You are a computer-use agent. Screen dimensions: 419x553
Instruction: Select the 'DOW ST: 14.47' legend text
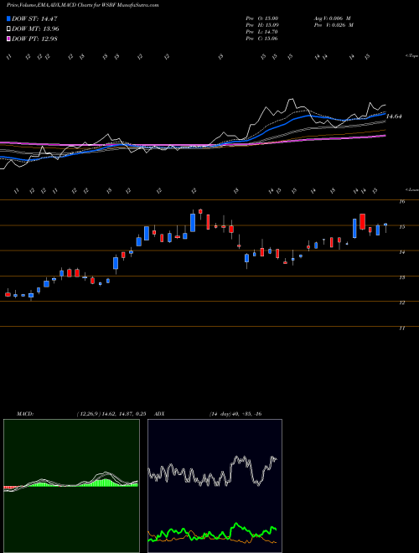[34, 19]
